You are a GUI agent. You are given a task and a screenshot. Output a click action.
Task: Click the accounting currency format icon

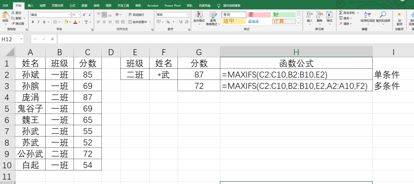(158, 22)
